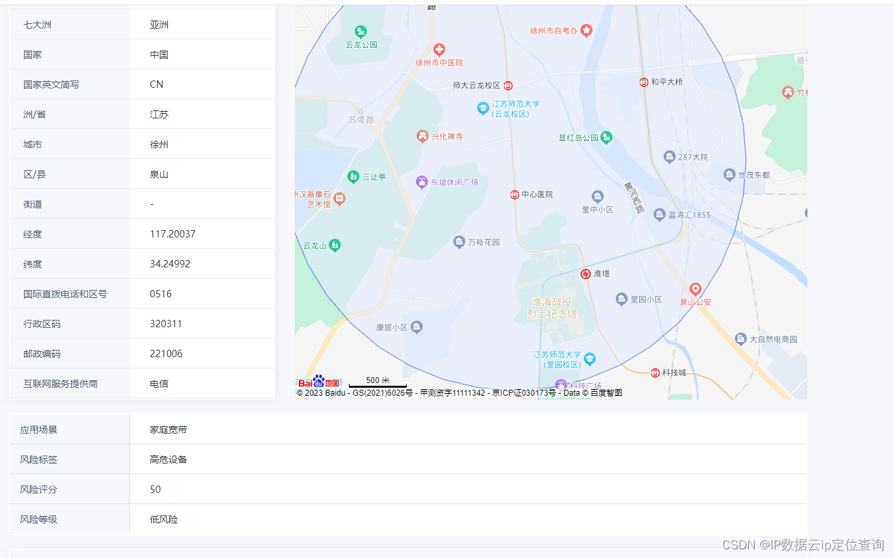Click the 奎园小区 residential marker icon
Viewport: 894px width, 558px height.
(x=622, y=299)
